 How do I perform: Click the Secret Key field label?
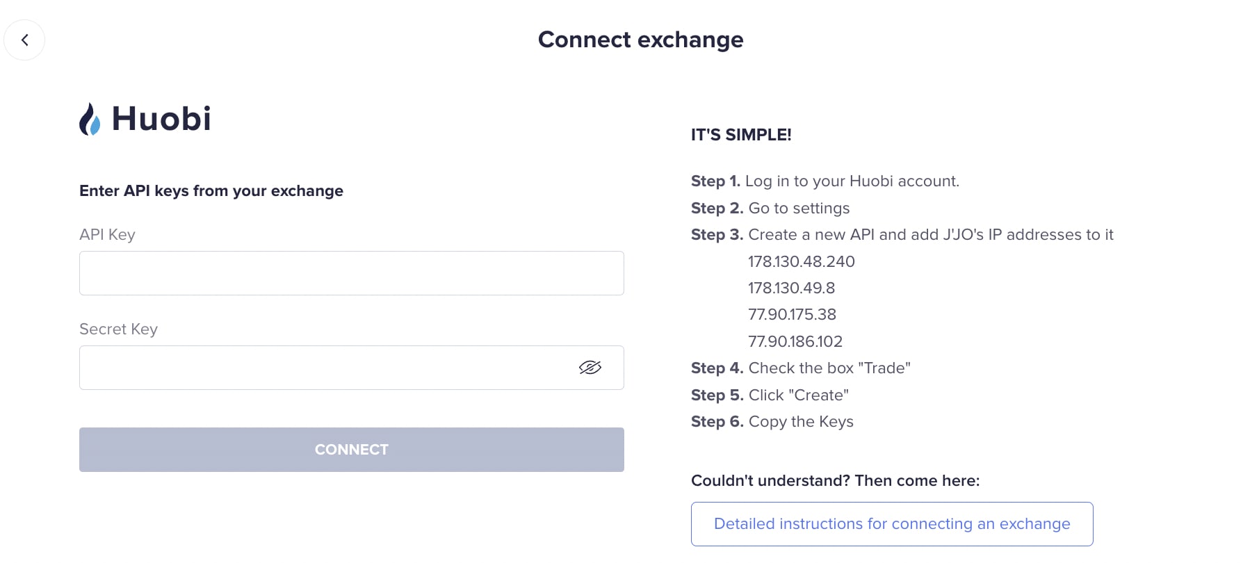pyautogui.click(x=118, y=329)
